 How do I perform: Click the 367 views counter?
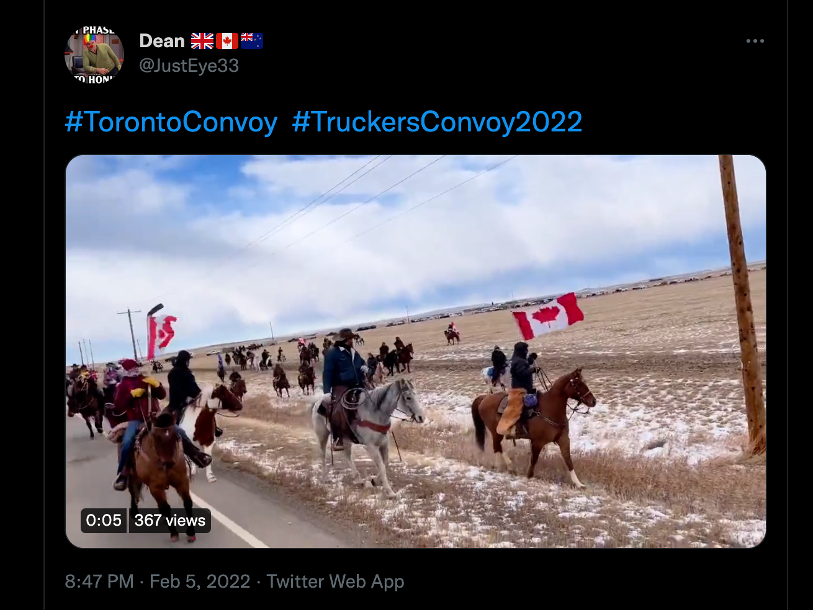click(169, 520)
